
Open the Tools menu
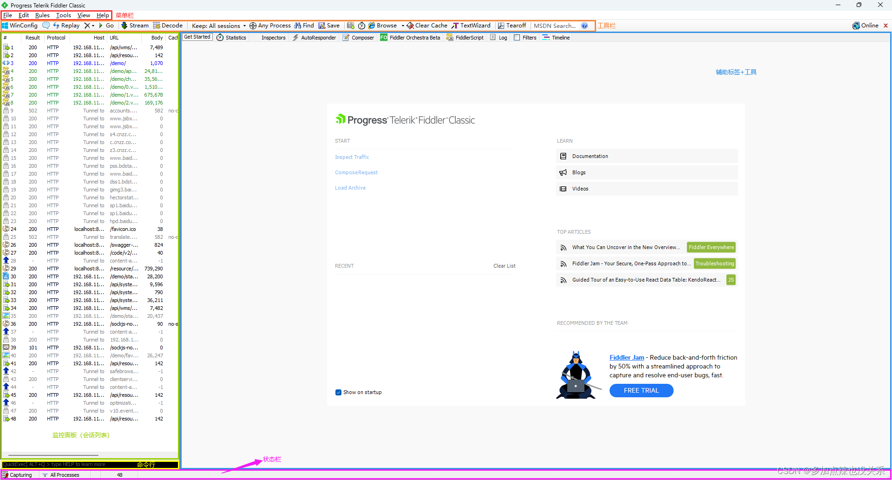click(x=64, y=15)
